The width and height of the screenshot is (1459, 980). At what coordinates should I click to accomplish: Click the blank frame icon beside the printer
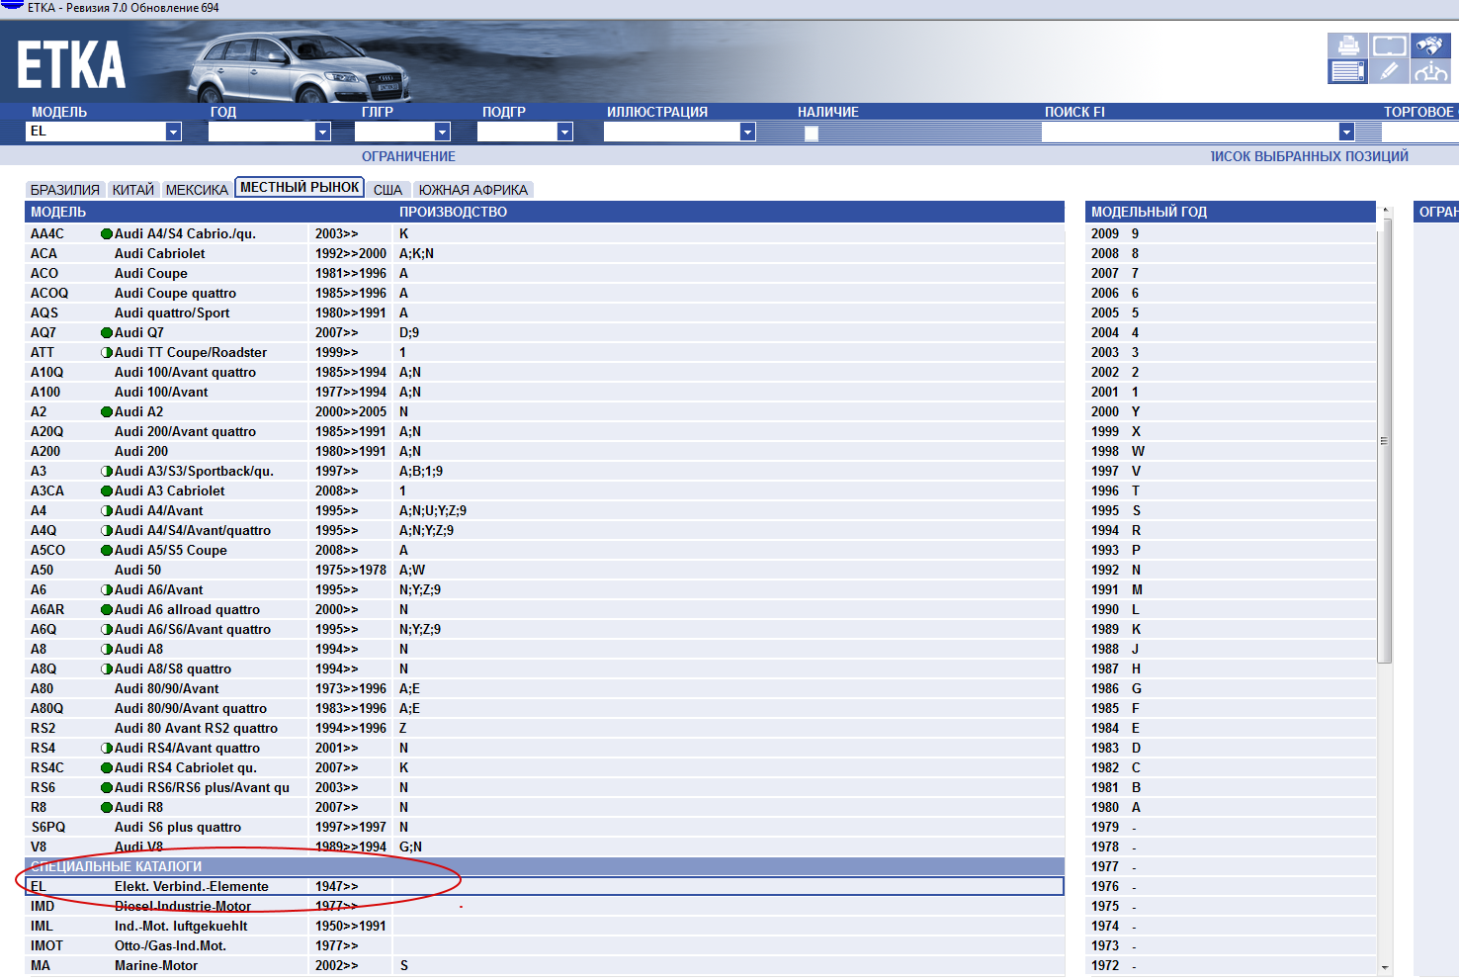(1389, 45)
